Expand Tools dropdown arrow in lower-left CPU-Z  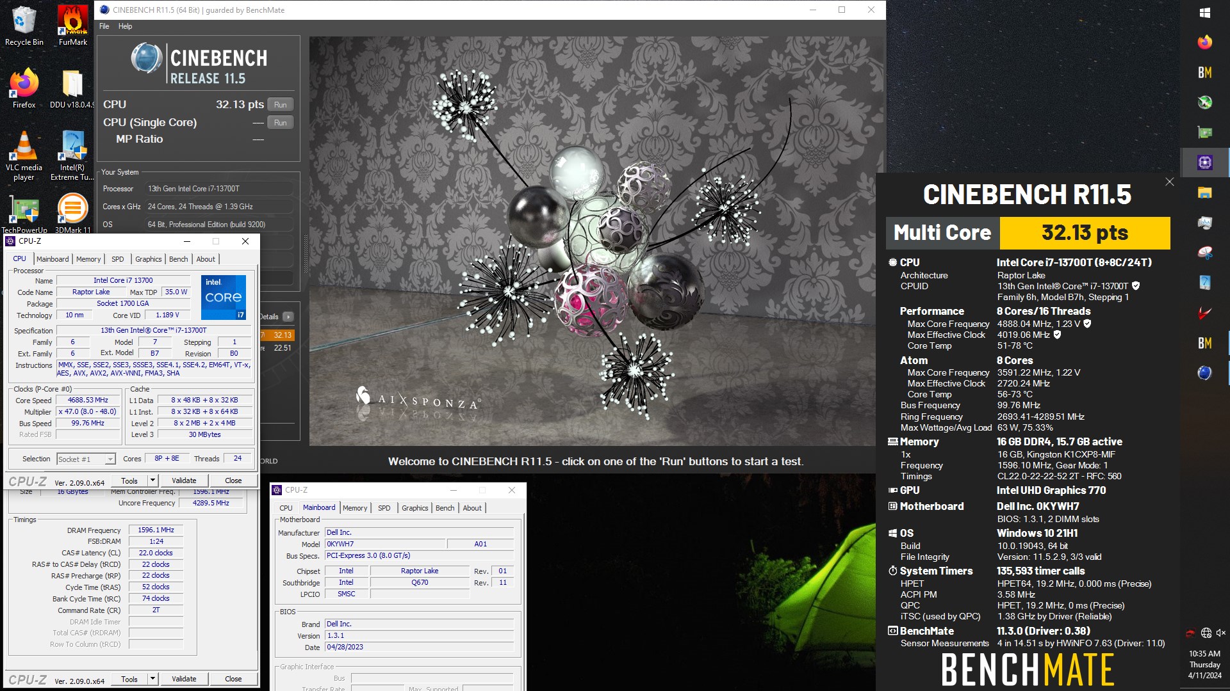[152, 678]
